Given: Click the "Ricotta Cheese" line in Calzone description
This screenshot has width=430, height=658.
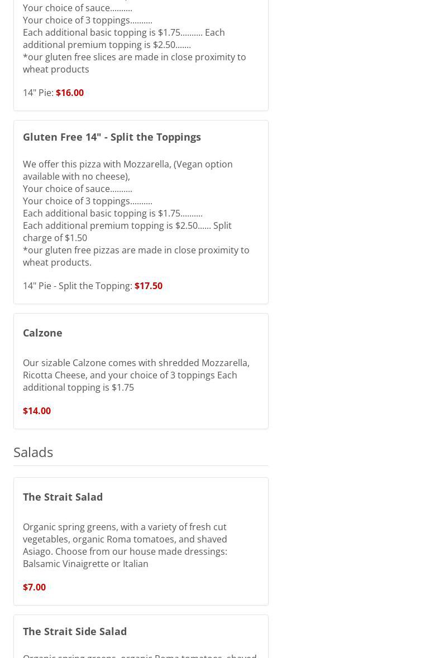Looking at the screenshot, I should [x=130, y=375].
